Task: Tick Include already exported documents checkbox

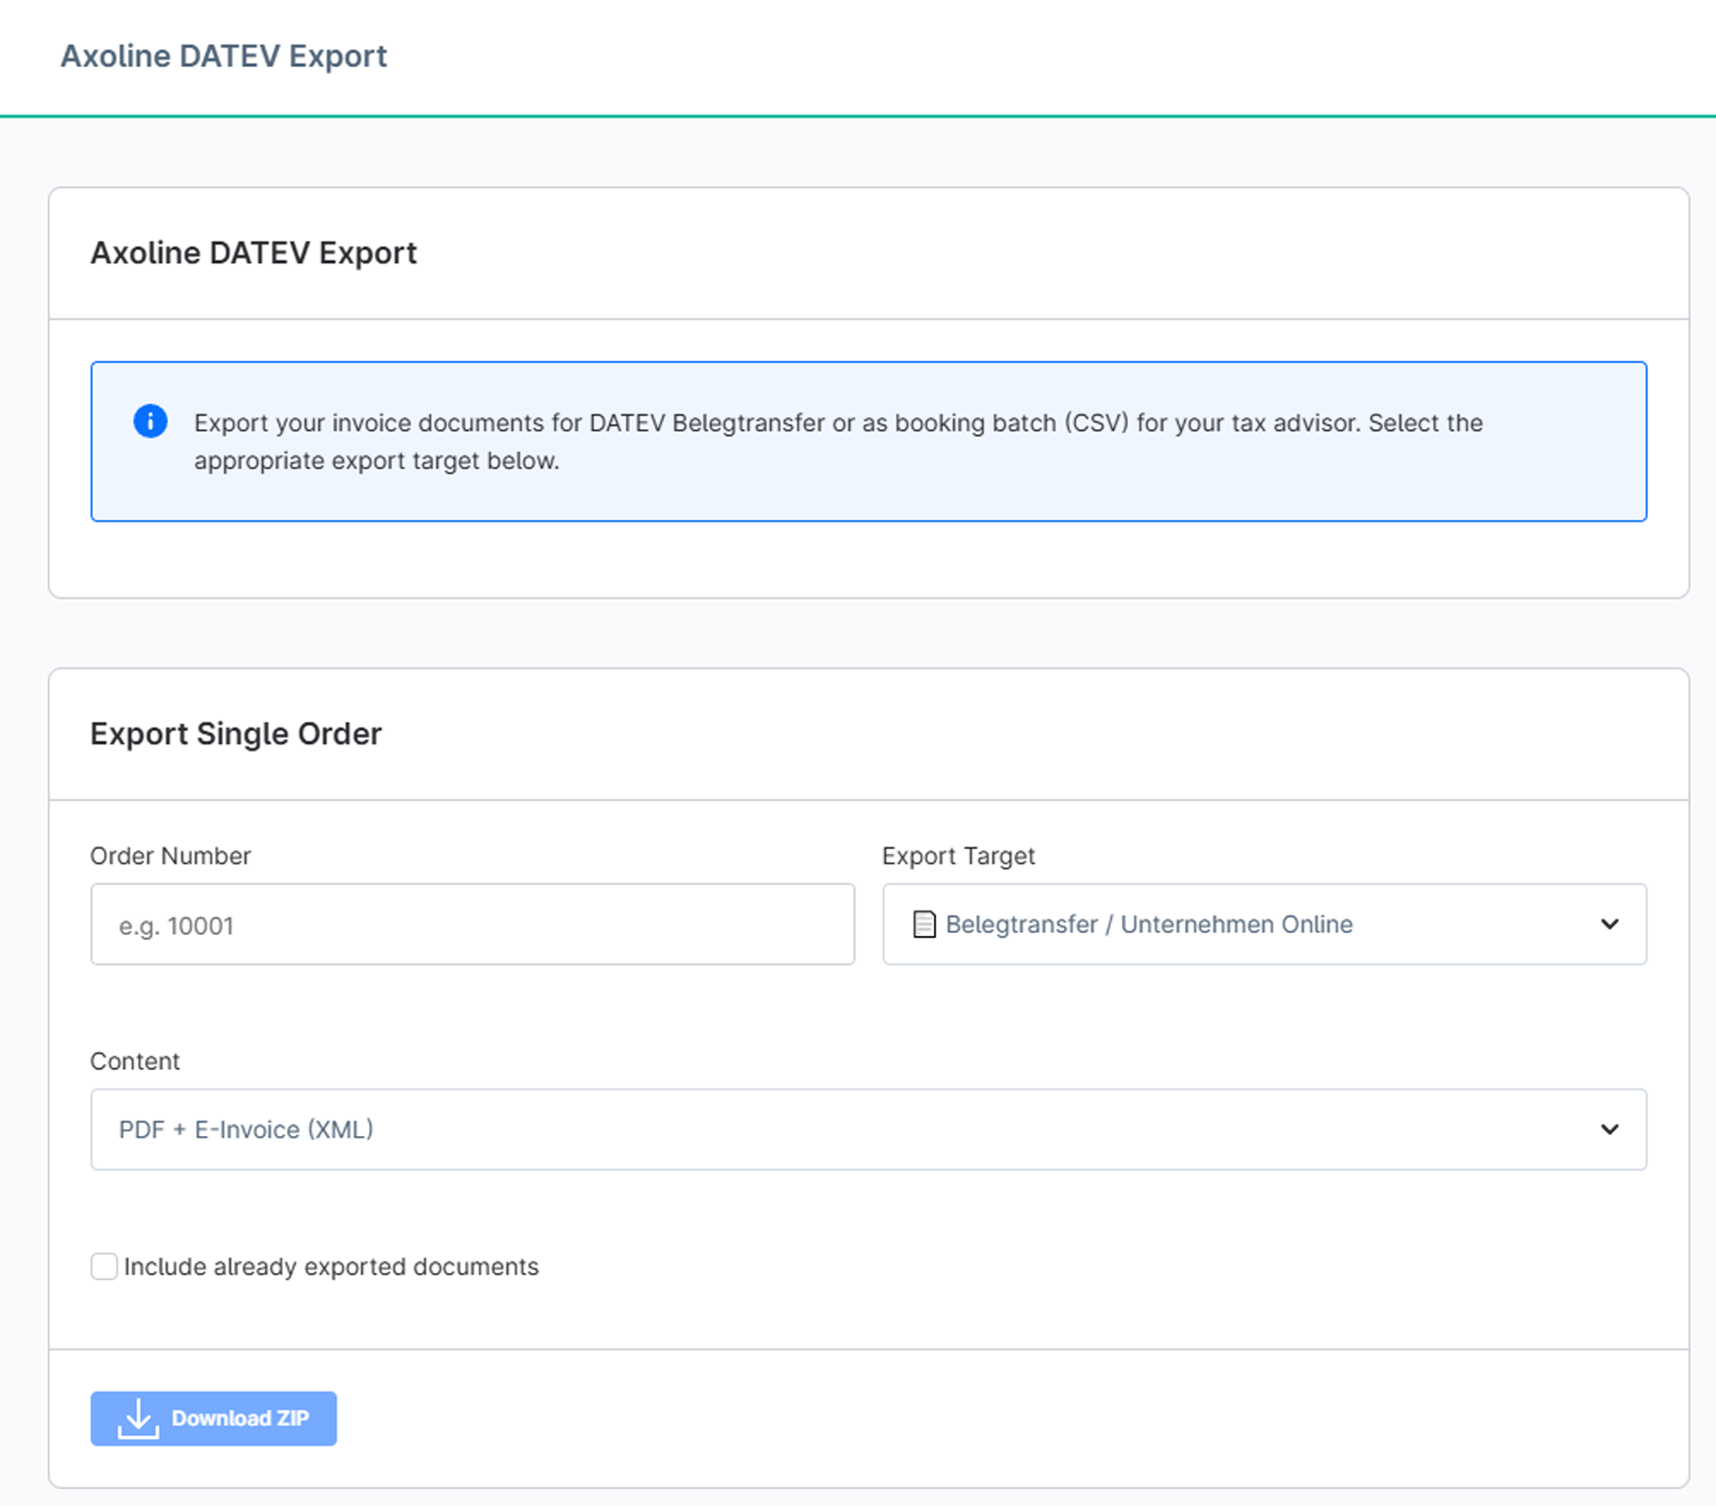Action: coord(104,1266)
